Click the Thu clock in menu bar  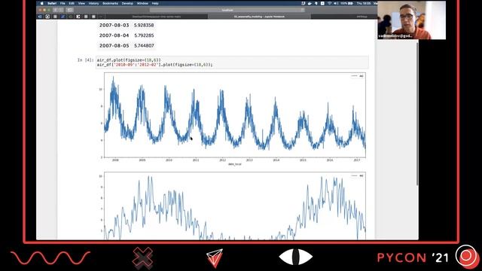pos(364,3)
